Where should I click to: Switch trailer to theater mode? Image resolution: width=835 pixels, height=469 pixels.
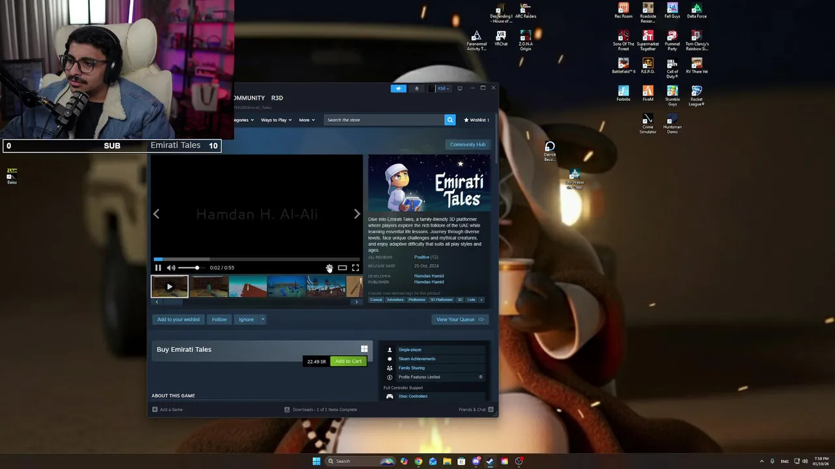(x=342, y=268)
